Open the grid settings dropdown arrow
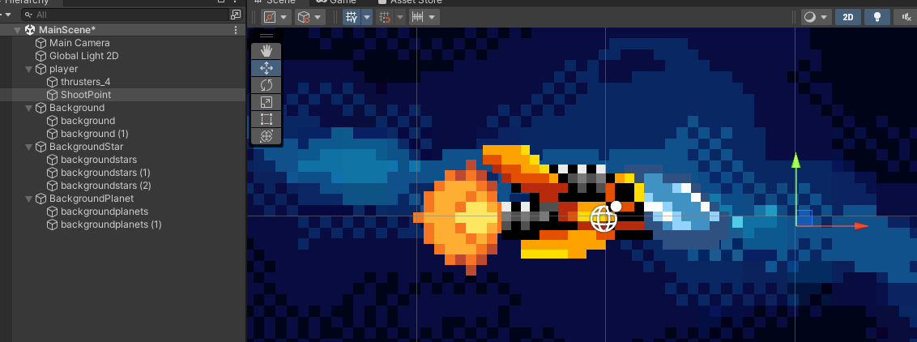The height and width of the screenshot is (342, 917). click(367, 18)
